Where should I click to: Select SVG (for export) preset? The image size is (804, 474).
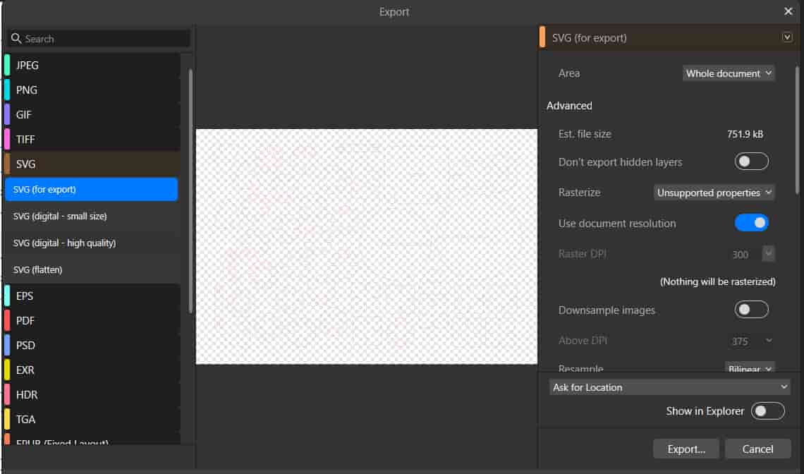pyautogui.click(x=91, y=189)
